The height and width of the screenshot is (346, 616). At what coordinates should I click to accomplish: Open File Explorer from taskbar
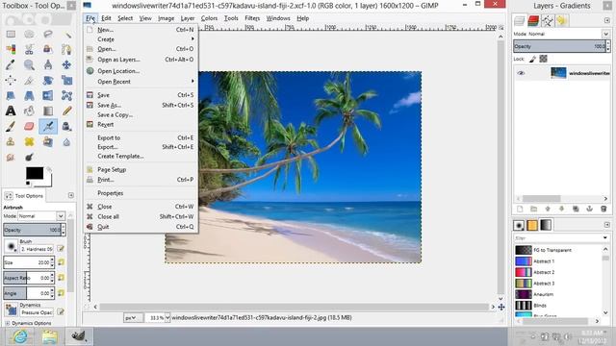(50, 336)
